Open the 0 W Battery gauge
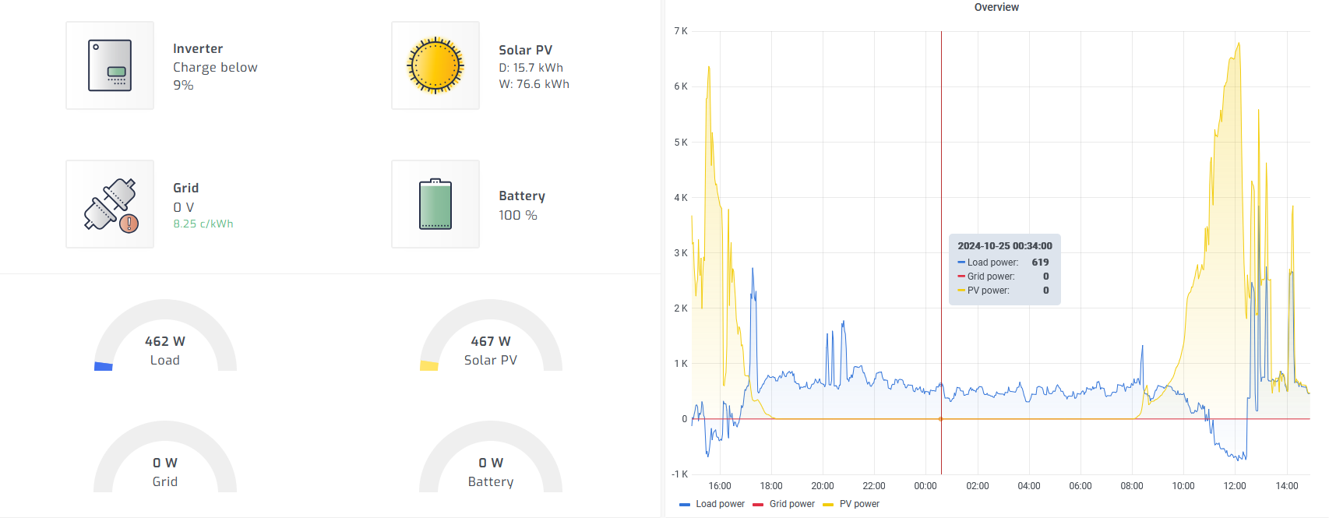 (491, 456)
